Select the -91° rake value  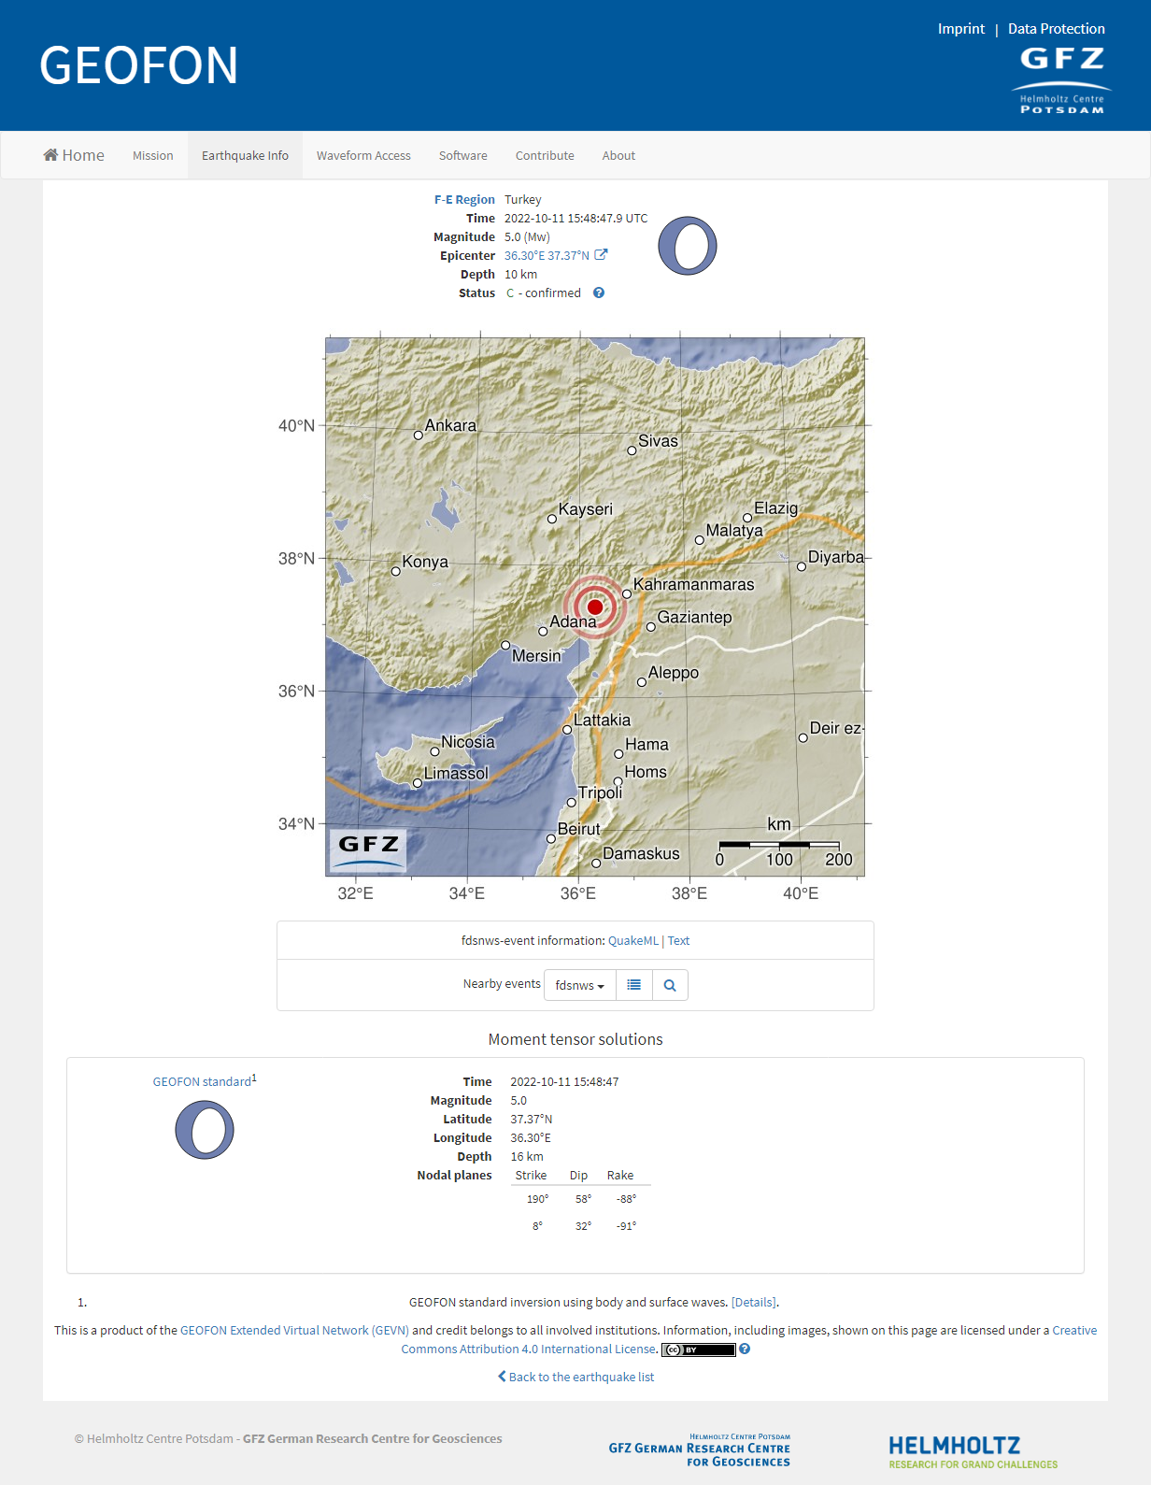click(x=626, y=1226)
